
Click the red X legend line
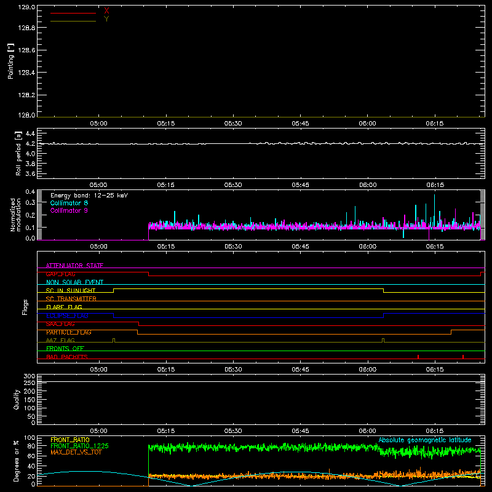point(73,13)
